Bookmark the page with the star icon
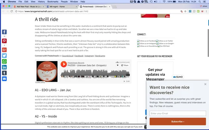This screenshot has width=209, height=130. [x=185, y=11]
